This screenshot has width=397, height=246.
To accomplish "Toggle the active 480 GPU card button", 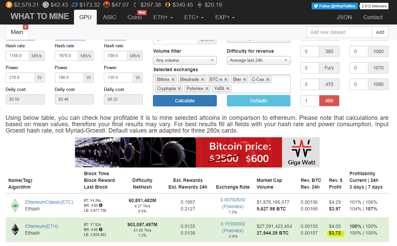I will (x=329, y=101).
